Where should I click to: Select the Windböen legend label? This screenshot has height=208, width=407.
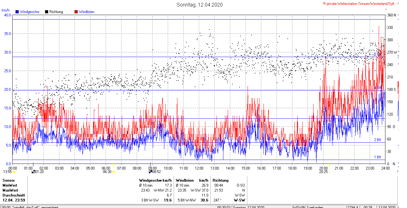pos(87,12)
